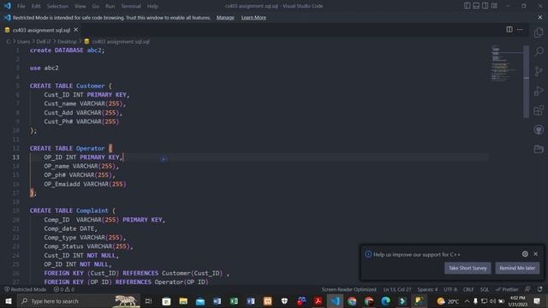Click CREATE TABLE Complaint code line
This screenshot has width=548, height=308.
click(x=72, y=210)
